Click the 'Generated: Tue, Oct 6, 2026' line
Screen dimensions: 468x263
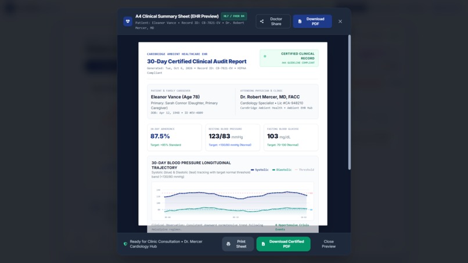click(196, 70)
